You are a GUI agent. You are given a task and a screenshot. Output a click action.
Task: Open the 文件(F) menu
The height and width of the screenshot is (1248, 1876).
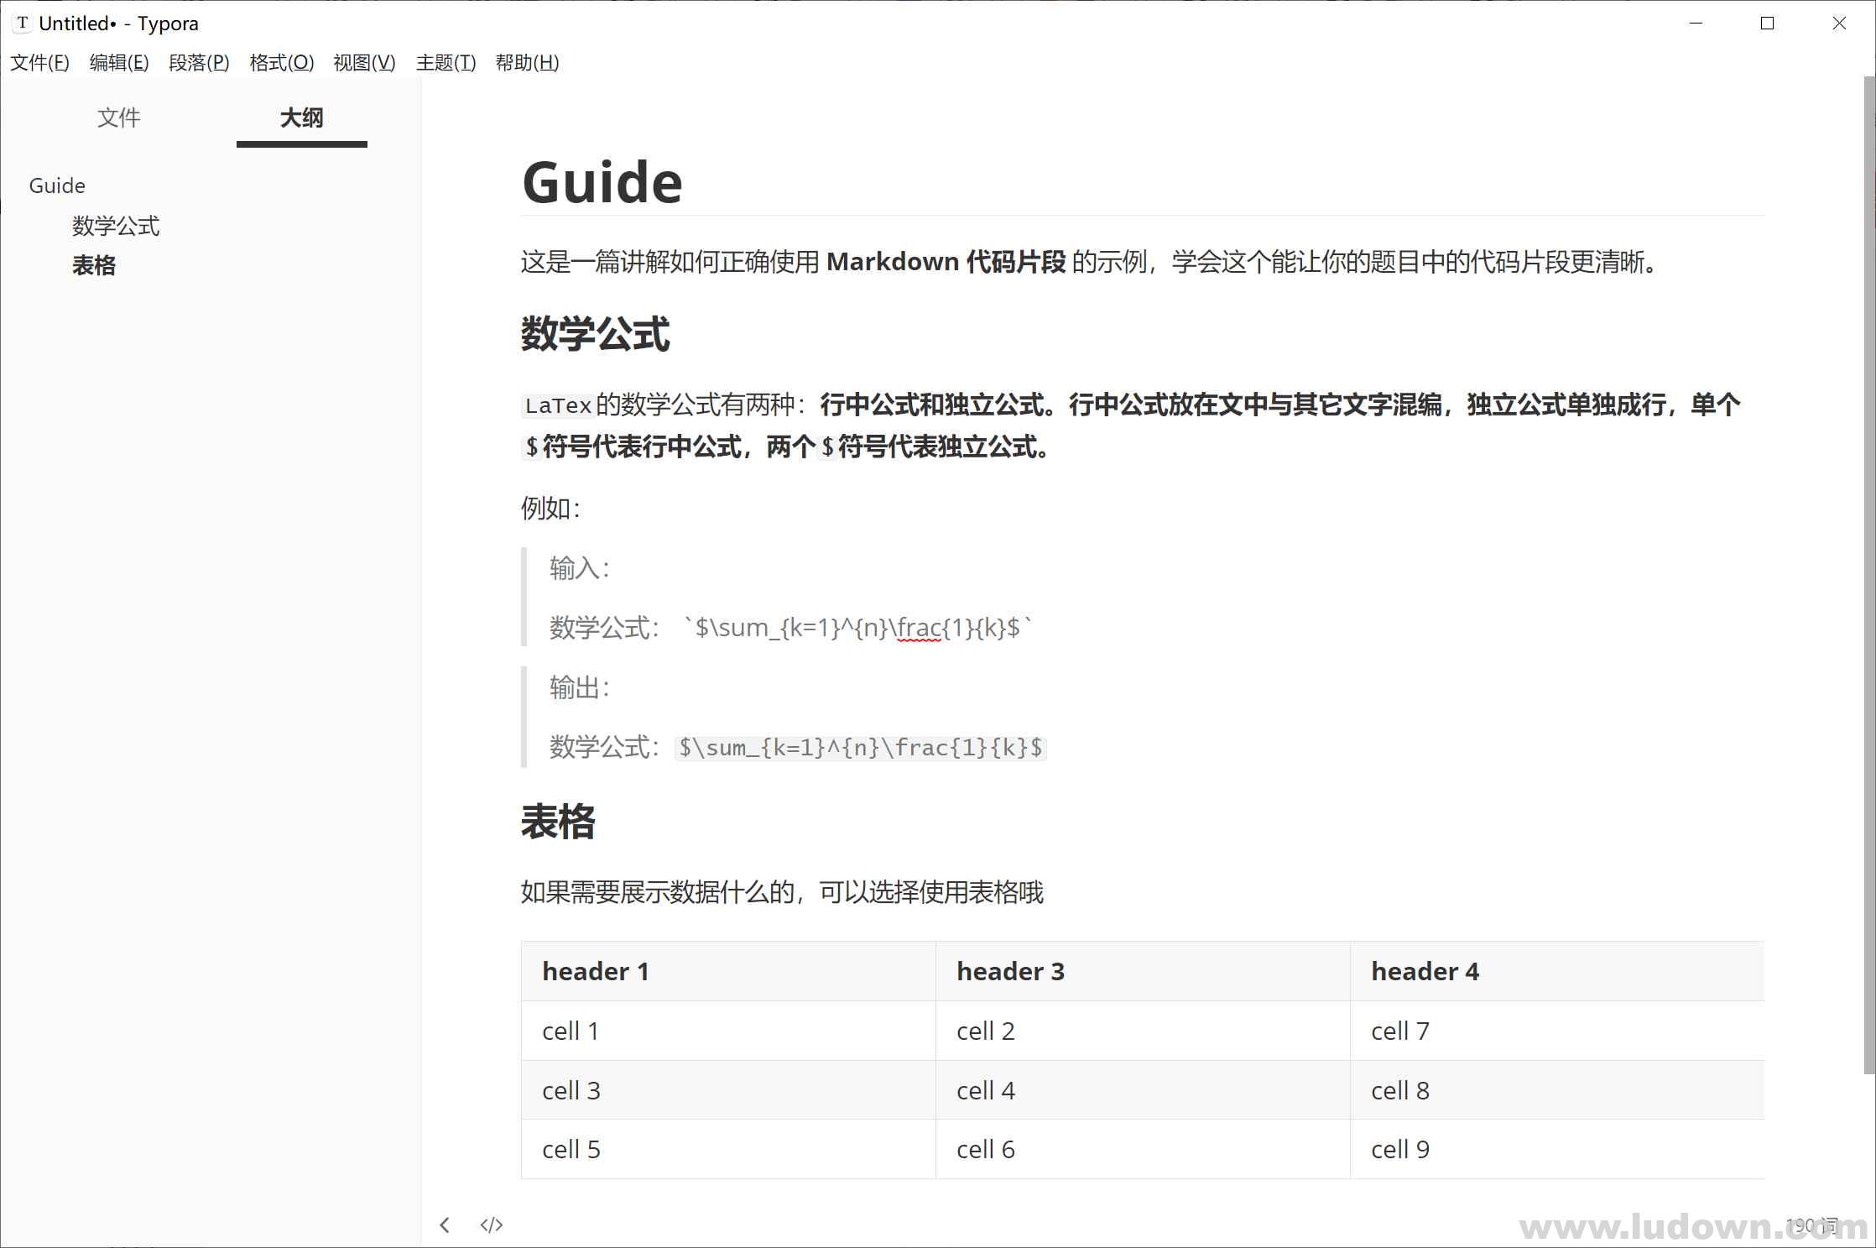point(39,63)
